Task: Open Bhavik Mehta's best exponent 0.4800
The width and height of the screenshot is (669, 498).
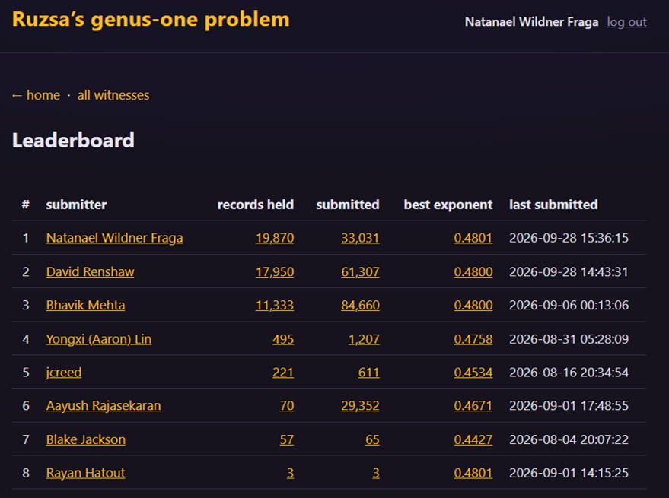Action: 473,306
